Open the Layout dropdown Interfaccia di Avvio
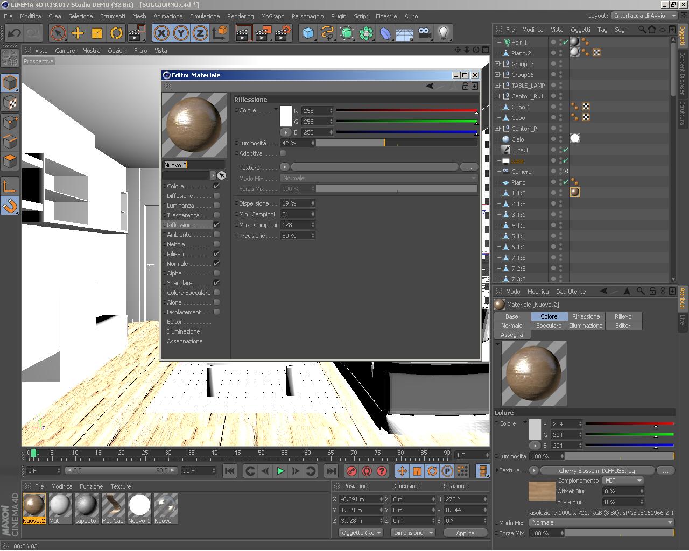This screenshot has width=689, height=551. tap(644, 16)
